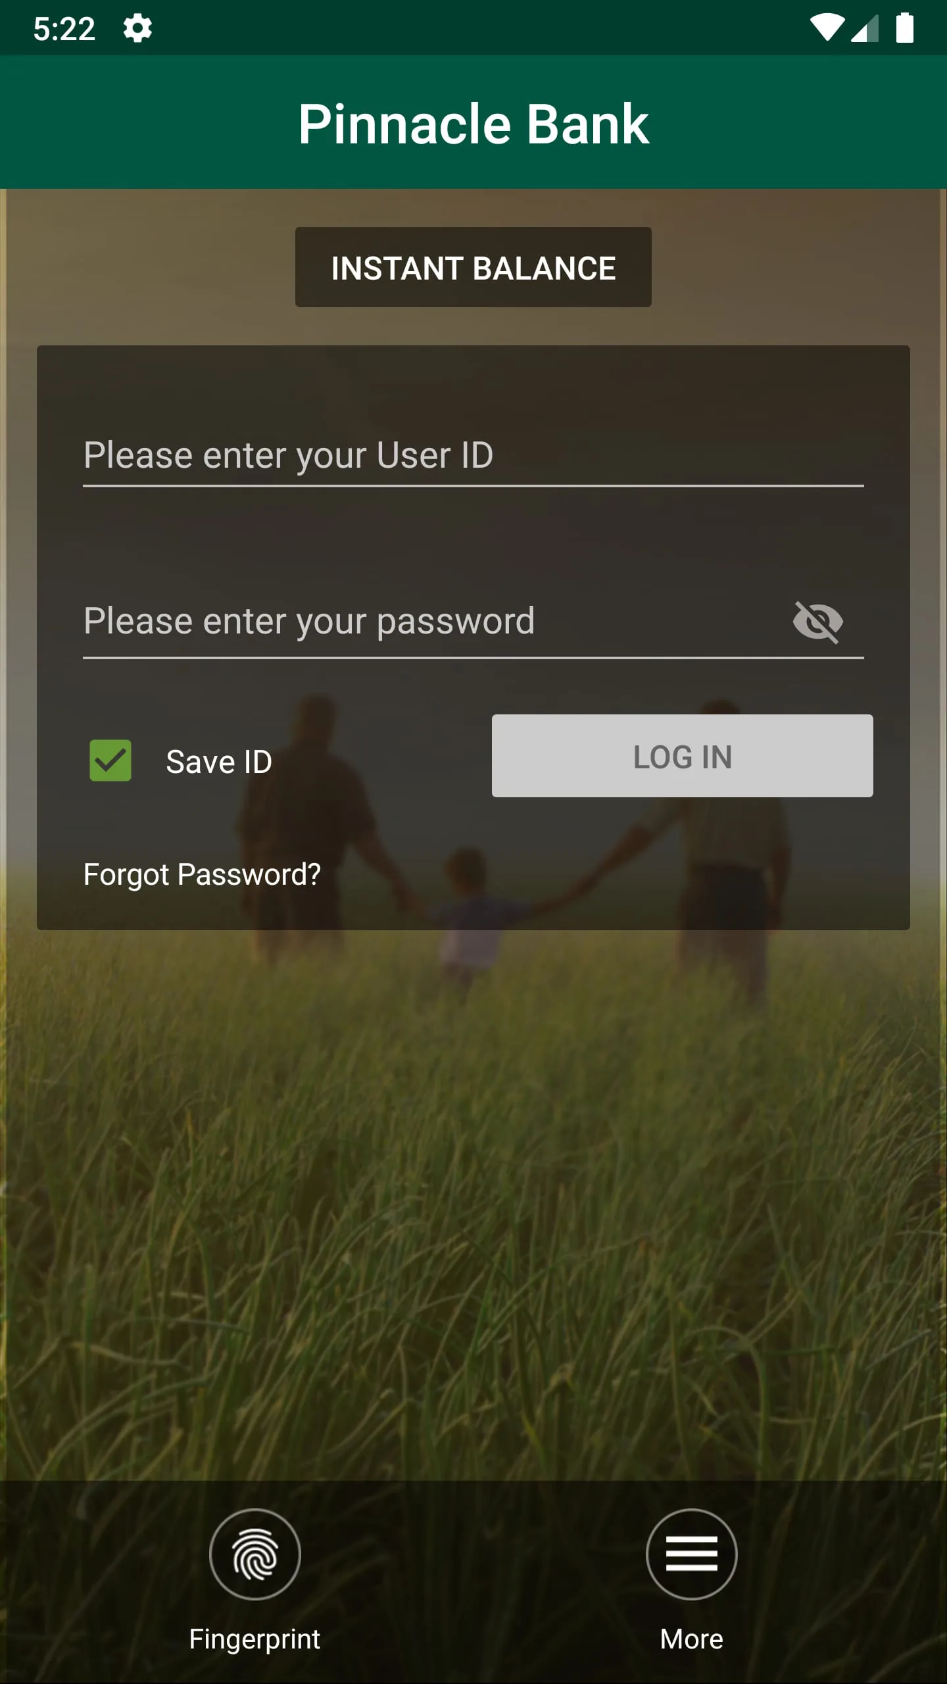947x1684 pixels.
Task: Tap the grass background above bottom bar
Action: (473, 1283)
